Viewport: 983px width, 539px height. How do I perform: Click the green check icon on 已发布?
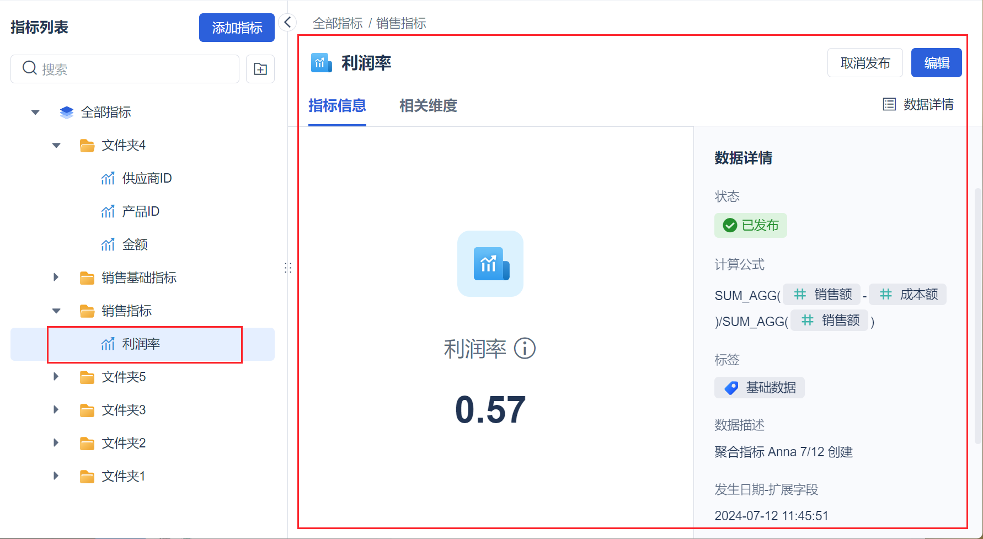click(x=730, y=226)
